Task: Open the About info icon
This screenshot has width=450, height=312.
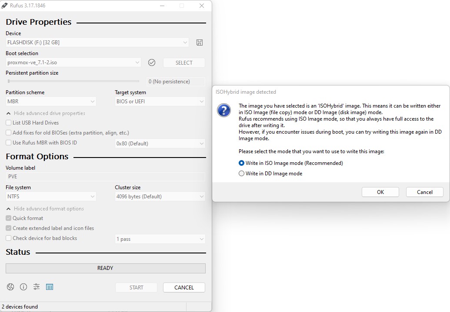Action: [x=23, y=287]
